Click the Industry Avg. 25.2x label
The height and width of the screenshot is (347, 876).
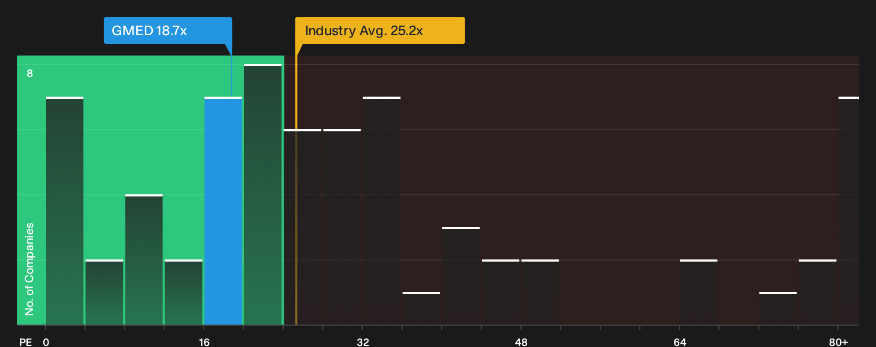(380, 30)
